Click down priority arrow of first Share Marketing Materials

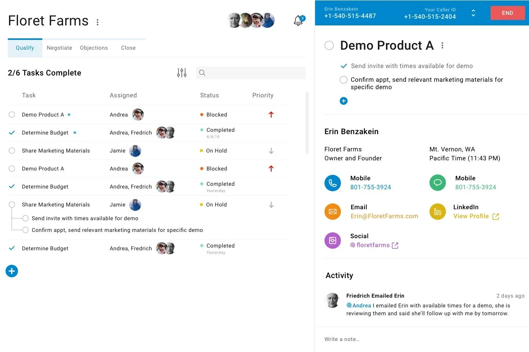click(x=271, y=151)
